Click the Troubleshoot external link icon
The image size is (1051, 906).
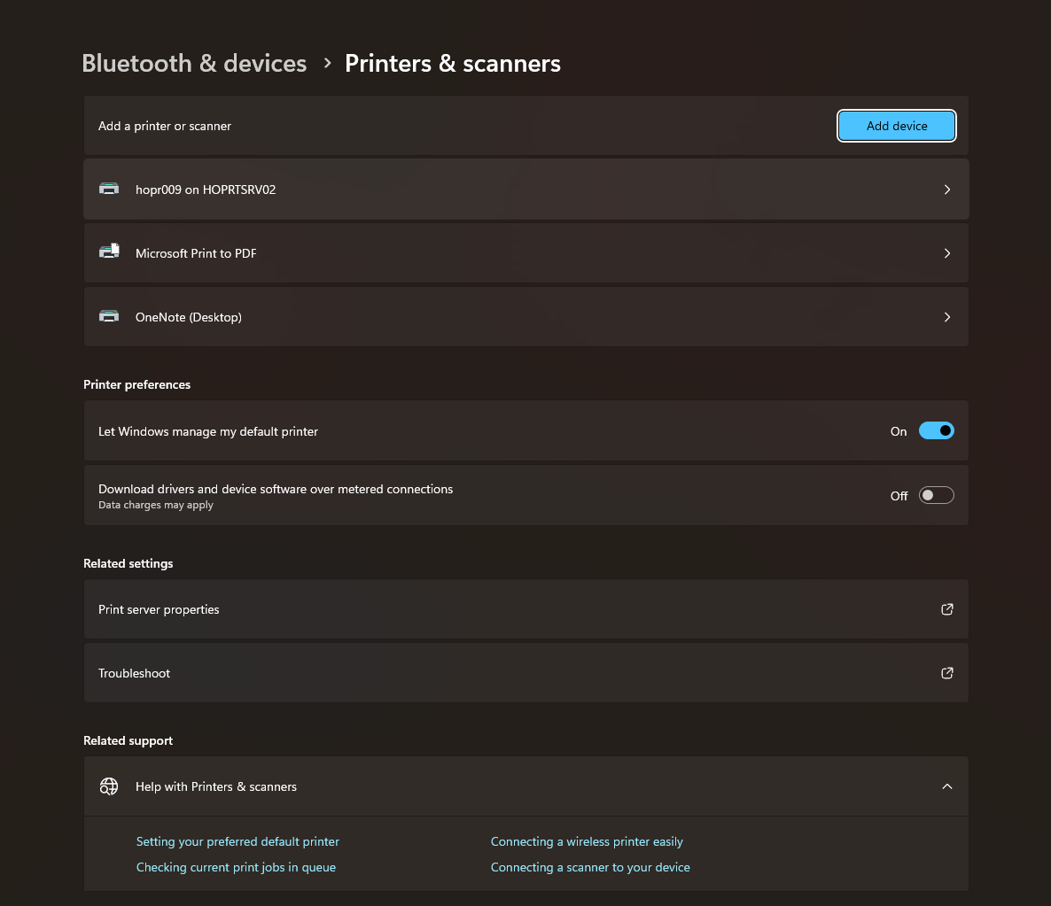[x=947, y=673]
